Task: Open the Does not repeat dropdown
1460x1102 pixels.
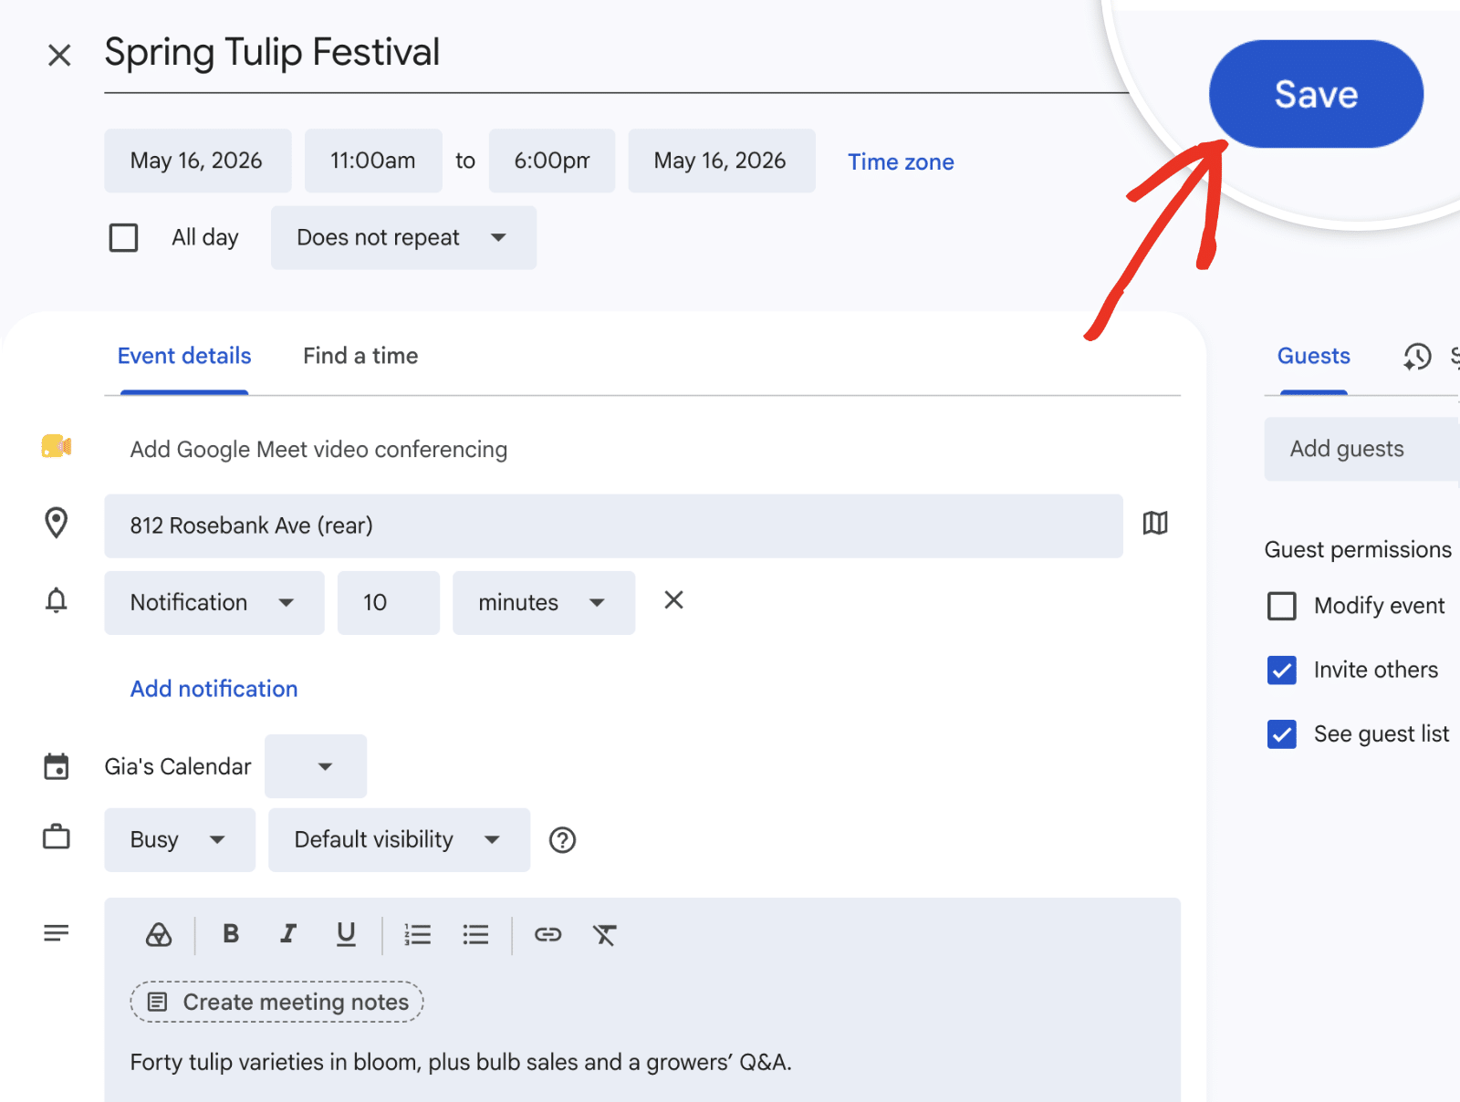Action: pos(403,237)
